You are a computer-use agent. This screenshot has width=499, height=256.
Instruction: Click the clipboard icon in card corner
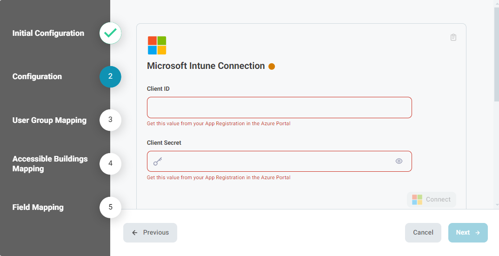click(x=453, y=37)
